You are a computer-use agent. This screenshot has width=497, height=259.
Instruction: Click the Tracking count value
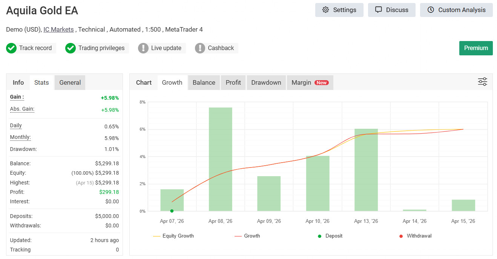(117, 250)
